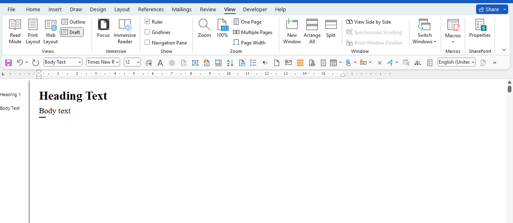Viewport: 513px width, 223px height.
Task: Enable the Navigation Pane checkbox
Action: [x=147, y=42]
